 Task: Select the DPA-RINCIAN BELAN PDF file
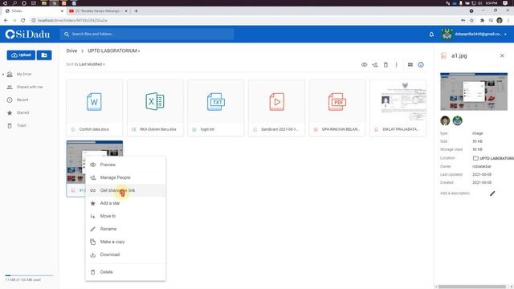[337, 108]
